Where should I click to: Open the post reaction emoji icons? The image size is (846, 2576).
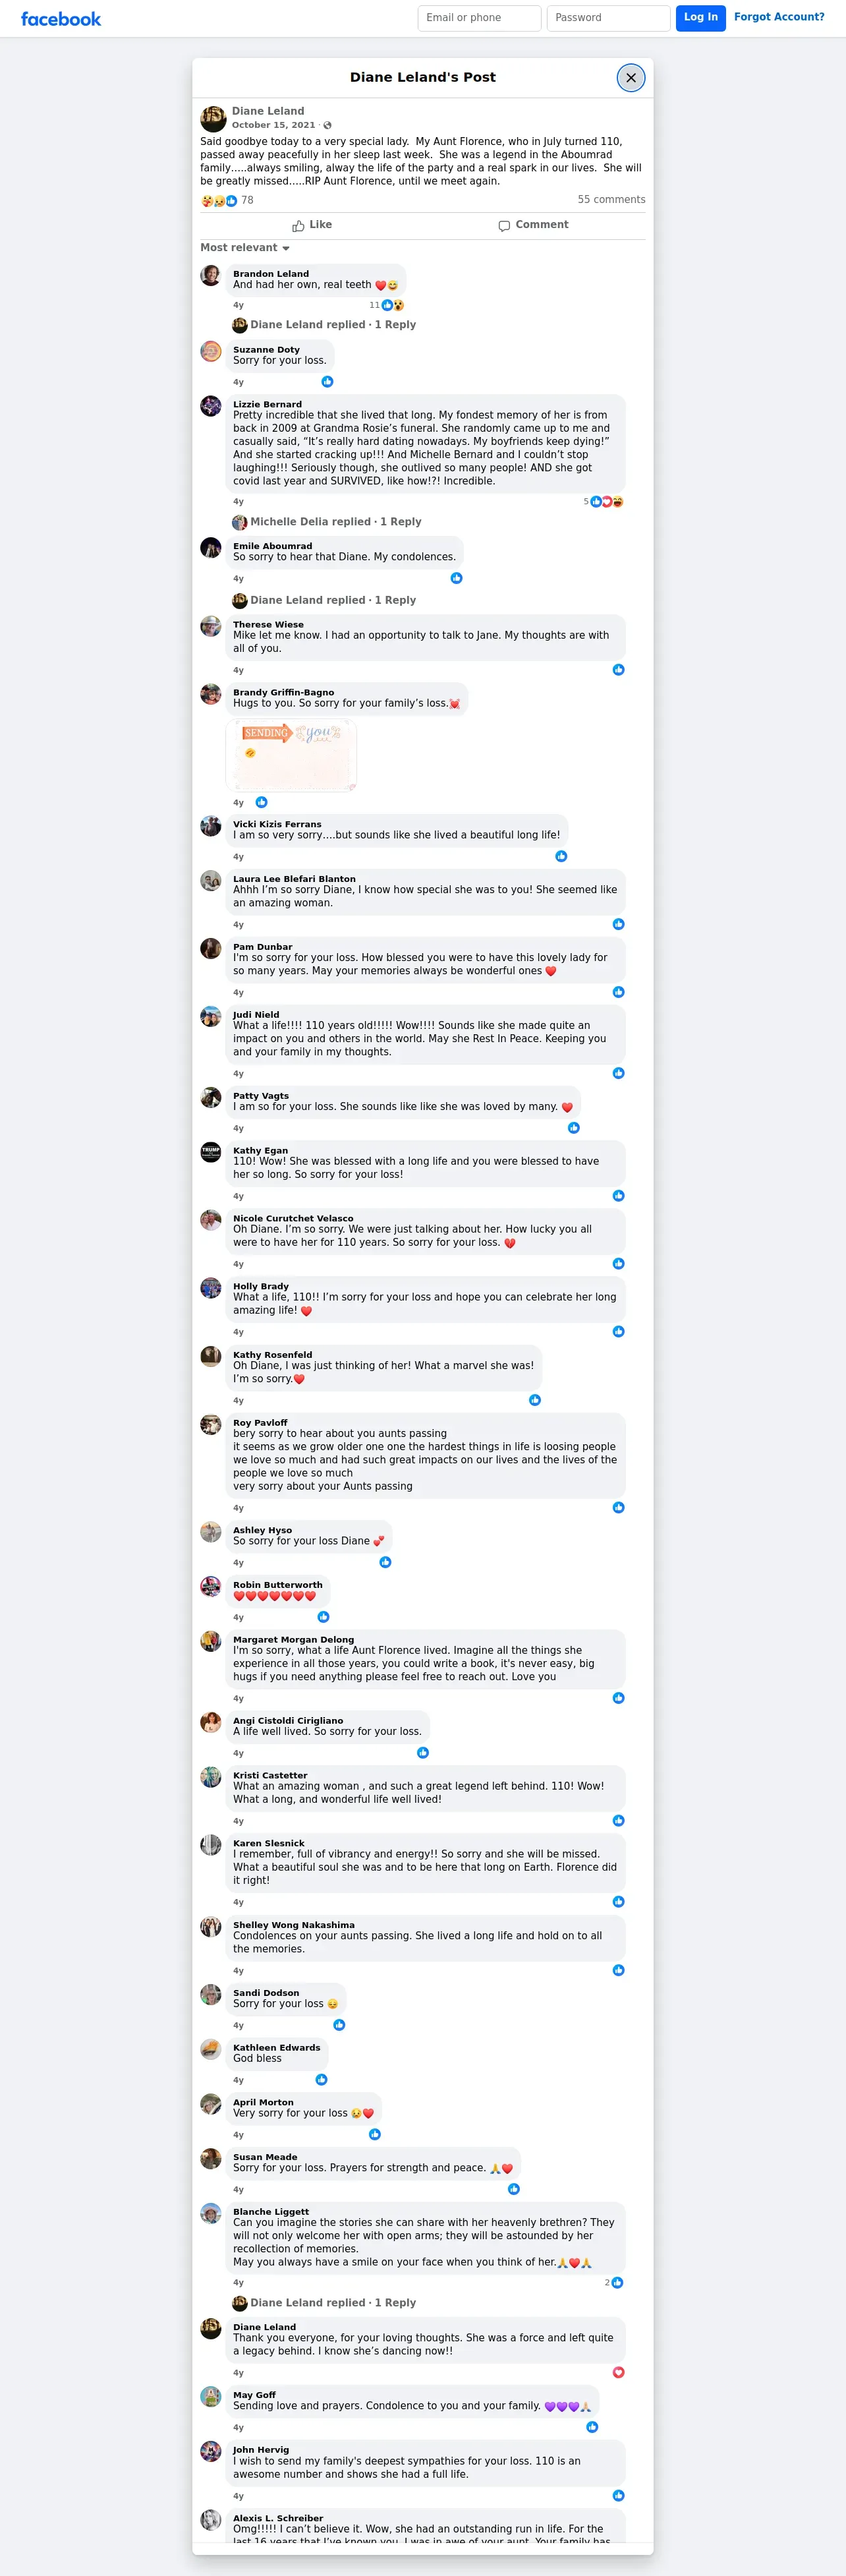coord(219,201)
